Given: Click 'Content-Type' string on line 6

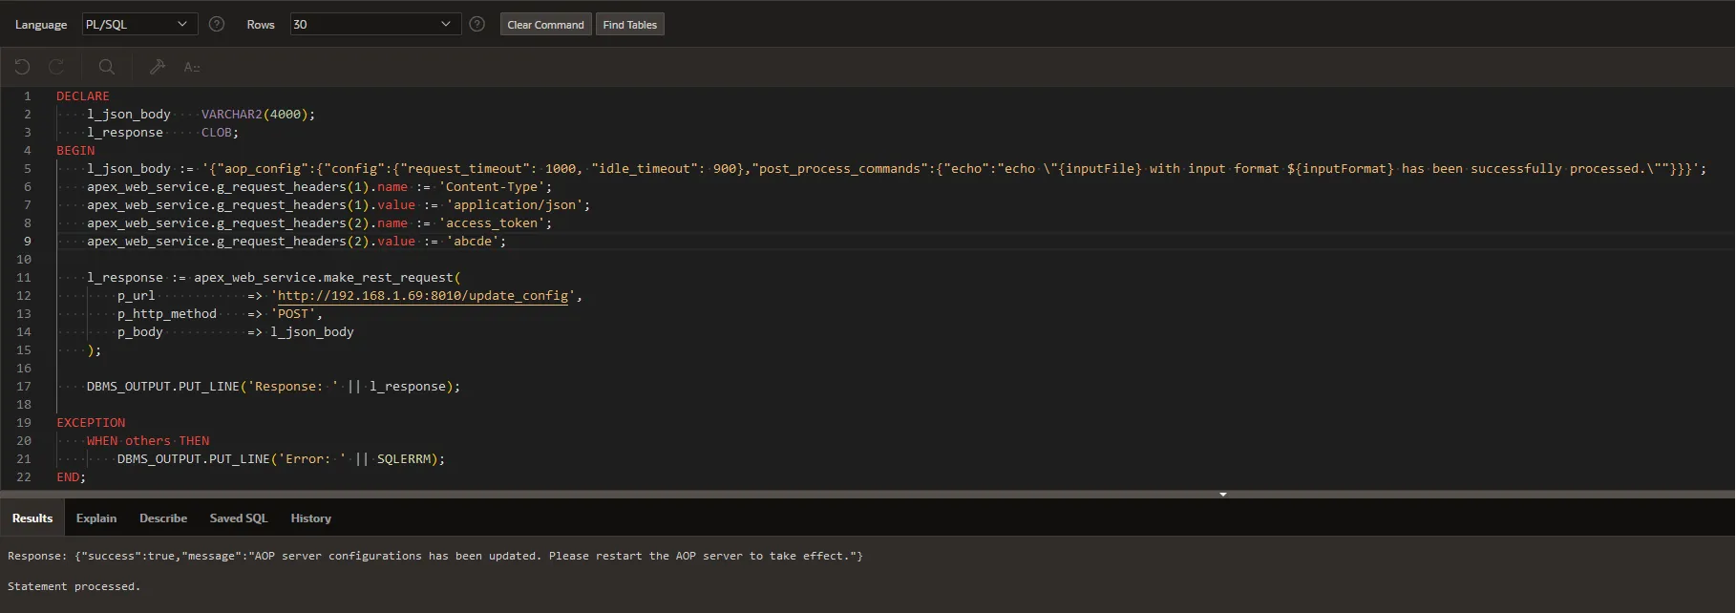Looking at the screenshot, I should coord(492,187).
